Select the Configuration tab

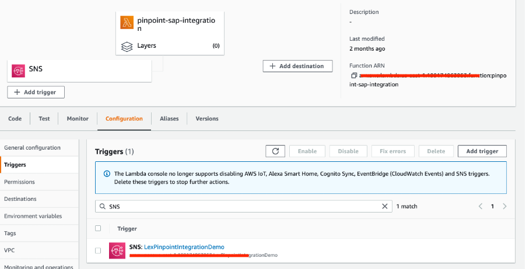[x=124, y=119]
